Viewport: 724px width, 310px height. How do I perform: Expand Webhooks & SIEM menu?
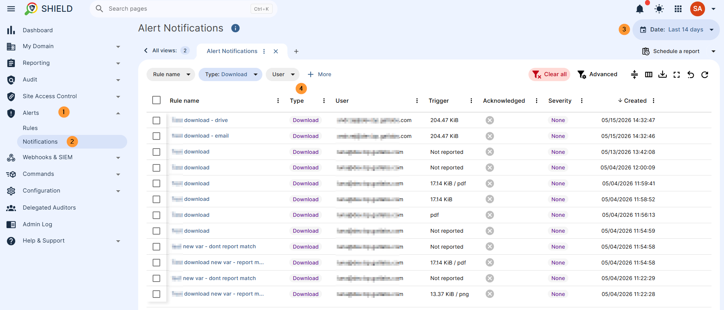[x=118, y=158]
